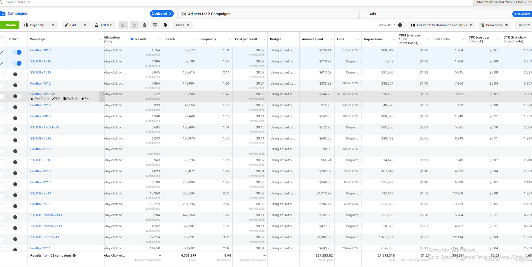
Task: Open the Results column header arrow
Action: 160,39
